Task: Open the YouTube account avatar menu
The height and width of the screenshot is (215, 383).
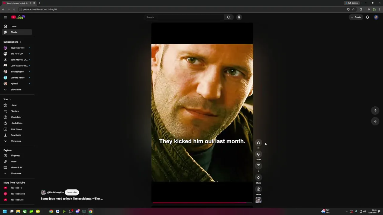Action: 376,17
